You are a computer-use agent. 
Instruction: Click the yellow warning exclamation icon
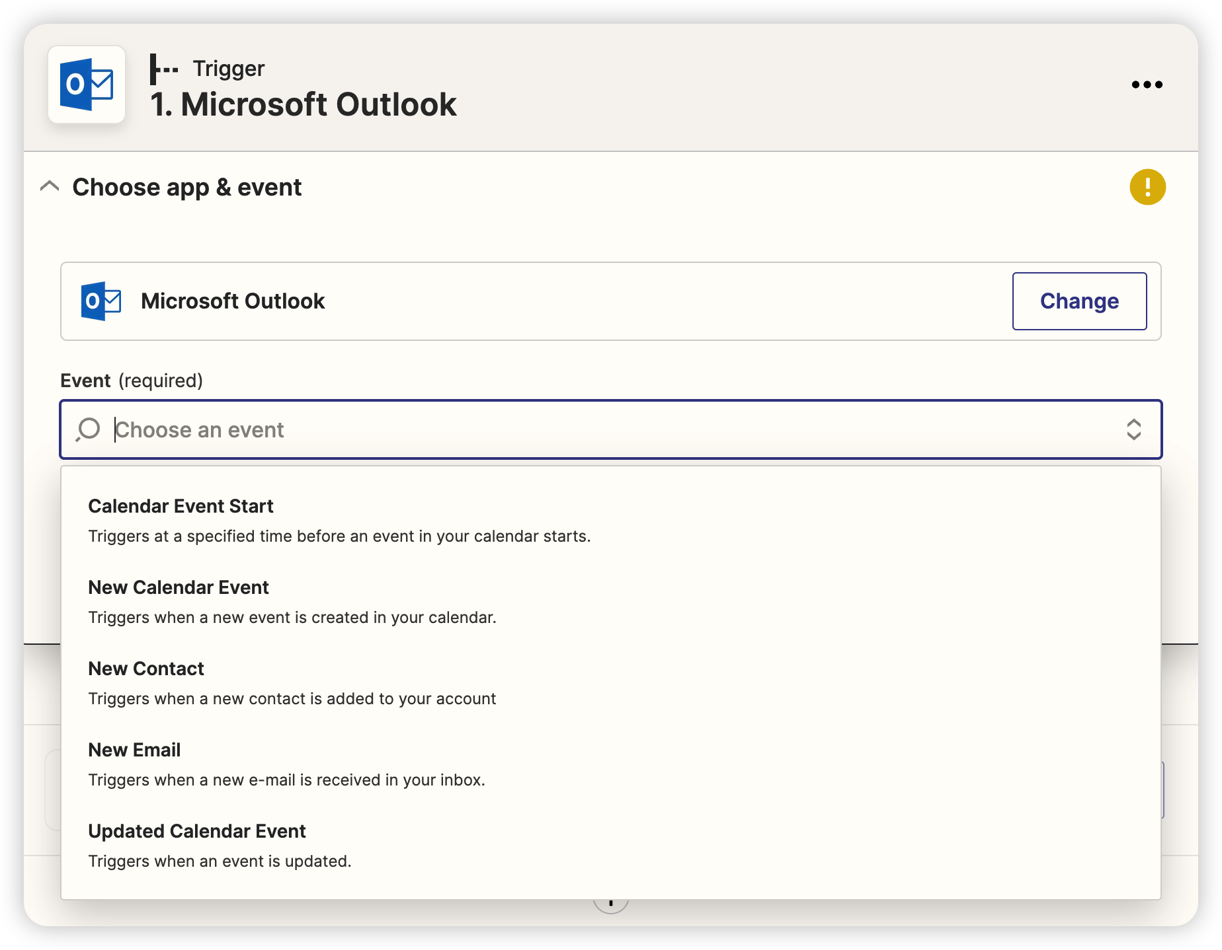(x=1147, y=188)
